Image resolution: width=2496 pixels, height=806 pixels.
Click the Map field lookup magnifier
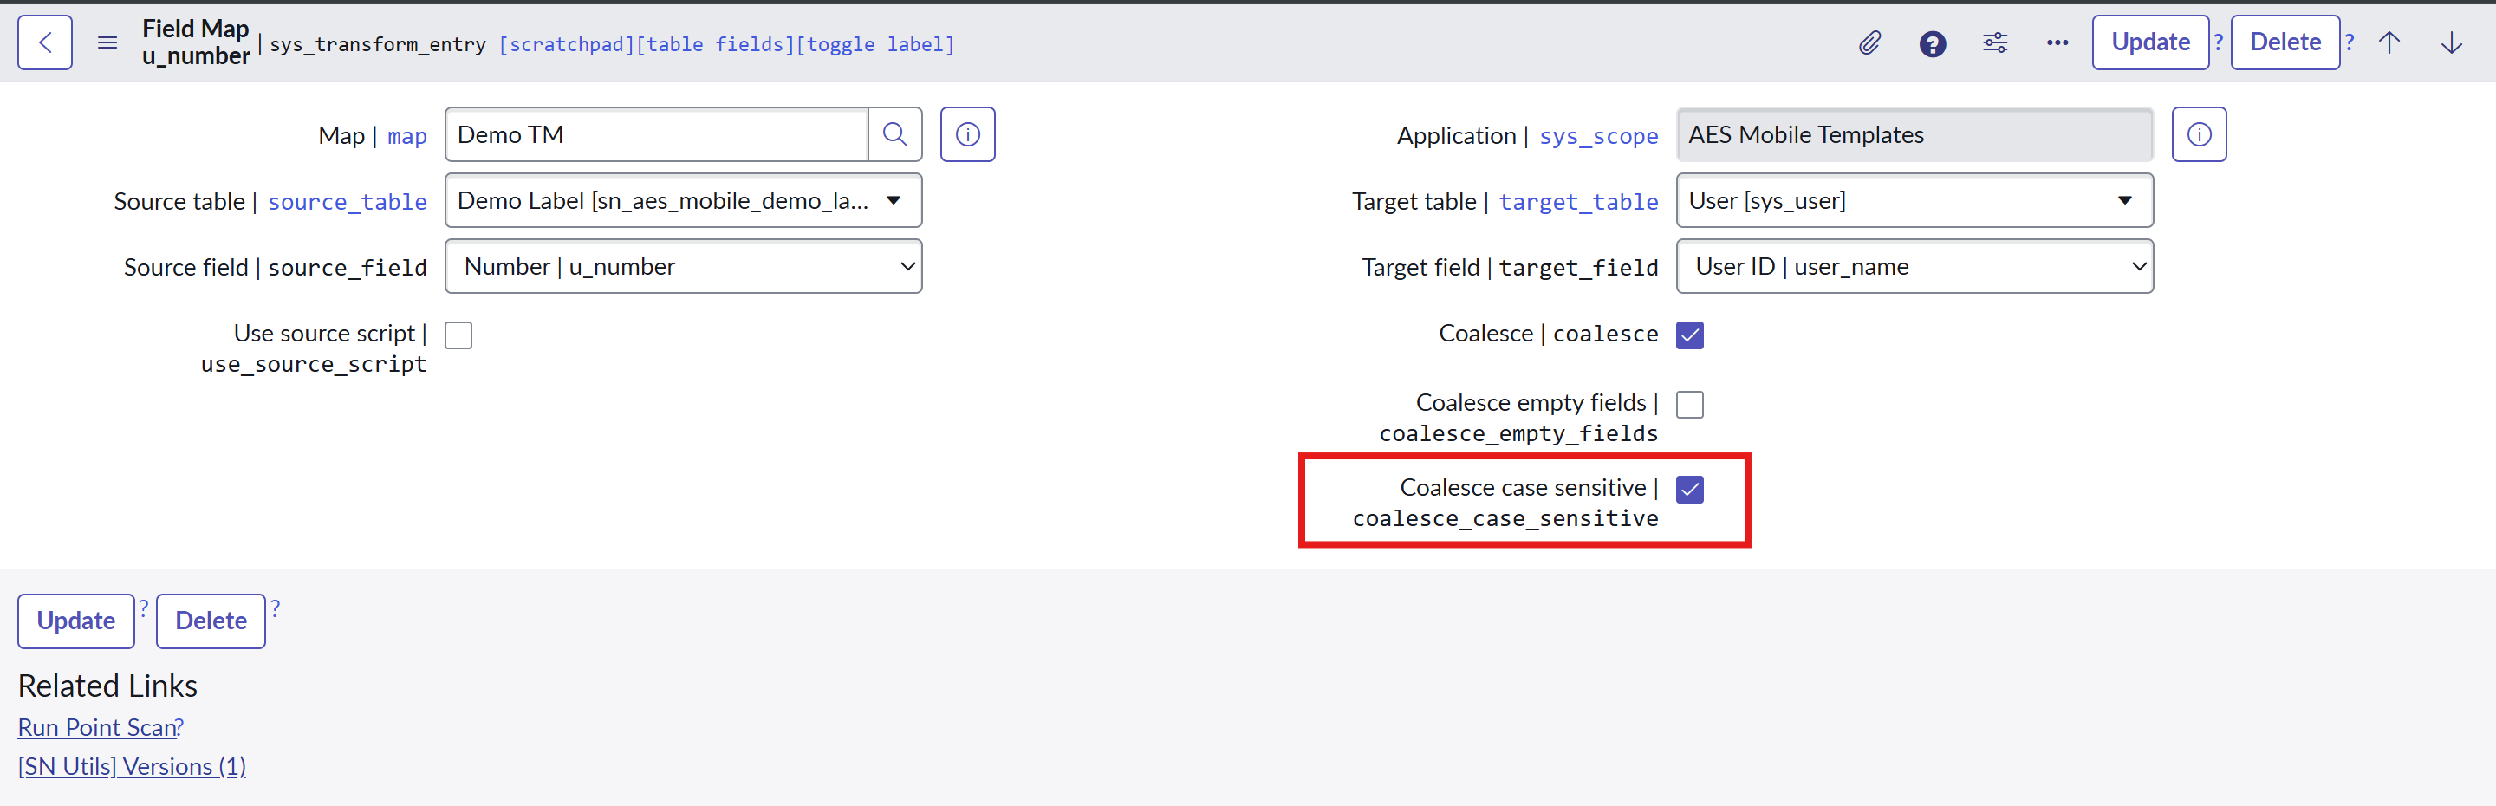(894, 134)
